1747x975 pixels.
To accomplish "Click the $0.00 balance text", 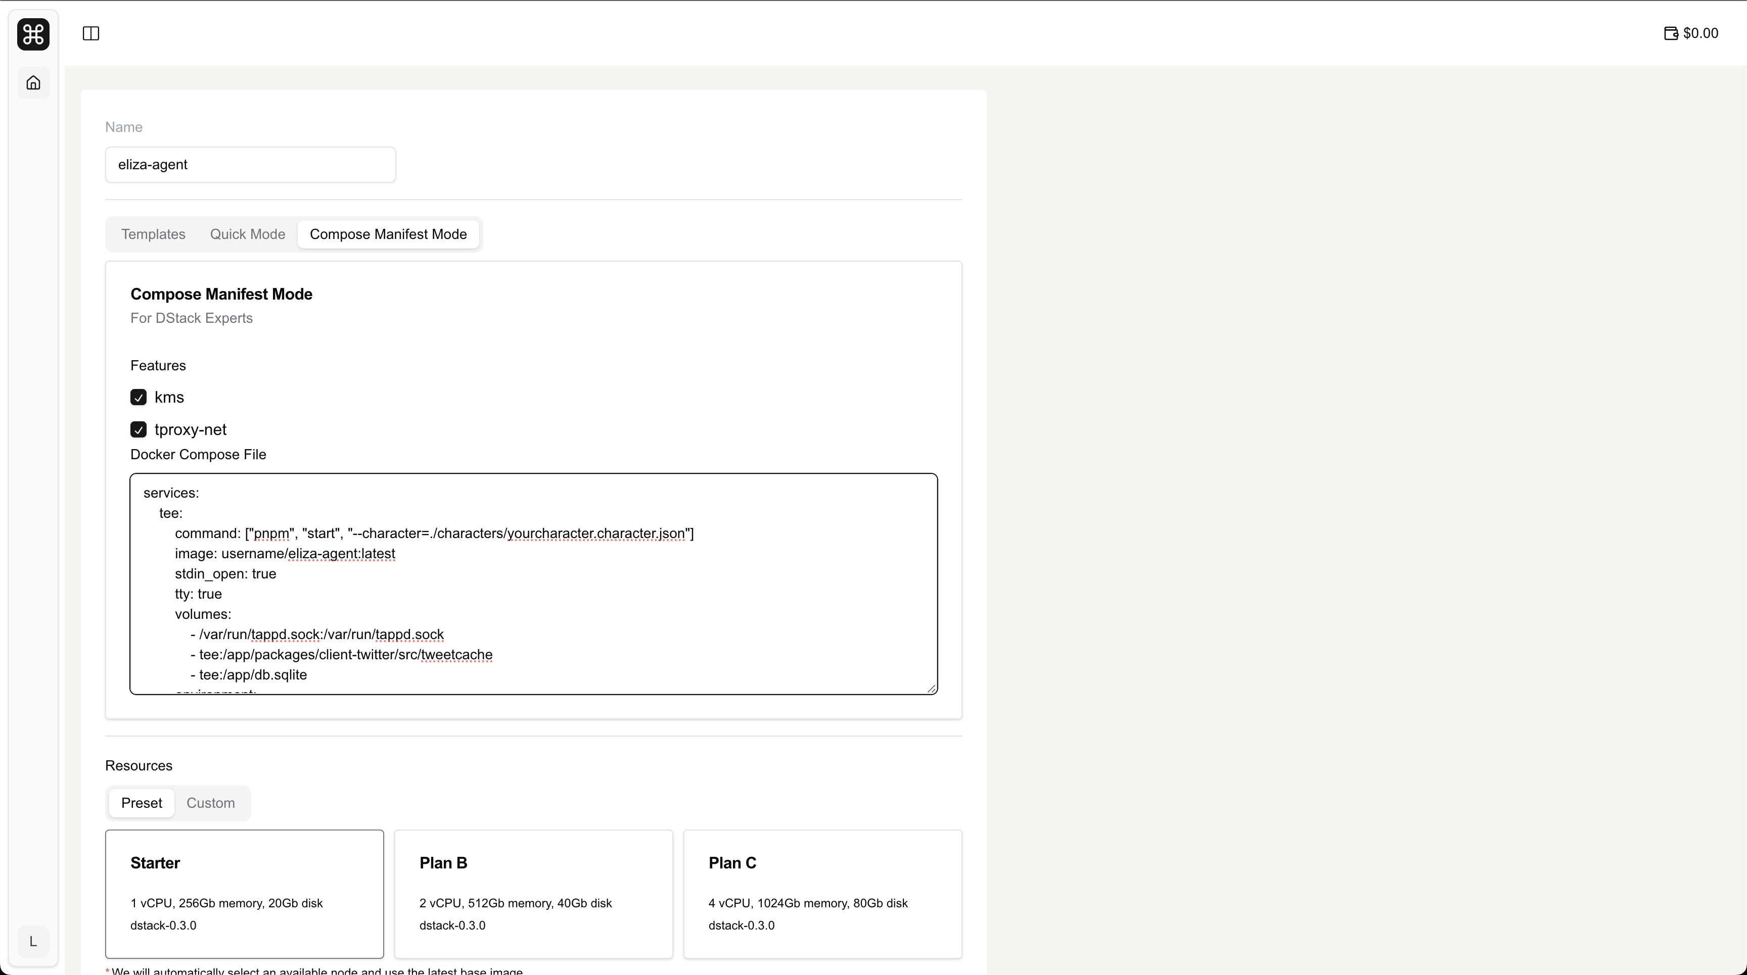I will coord(1700,33).
